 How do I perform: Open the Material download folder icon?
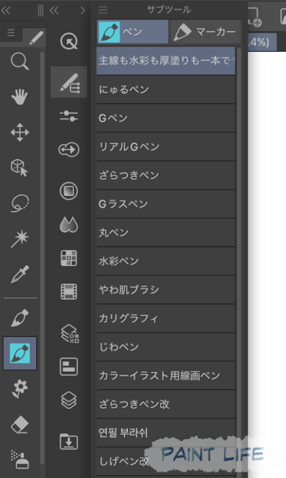(x=68, y=441)
